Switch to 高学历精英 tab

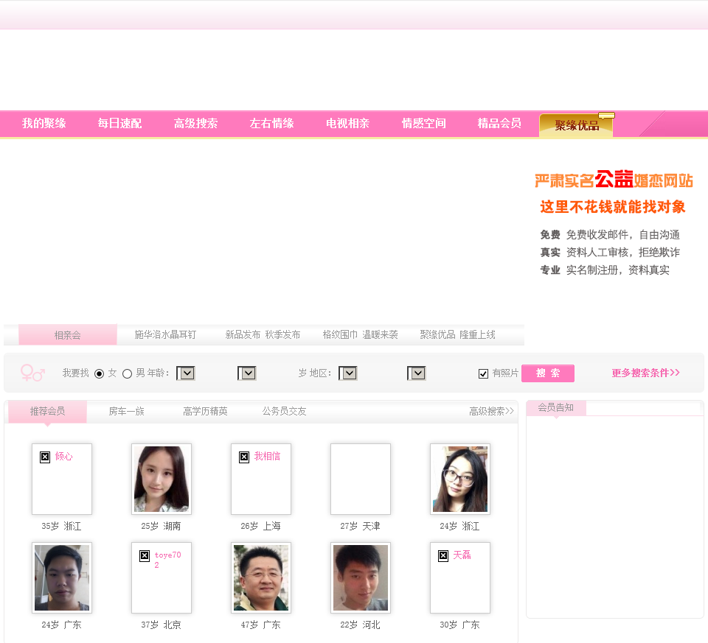(206, 411)
